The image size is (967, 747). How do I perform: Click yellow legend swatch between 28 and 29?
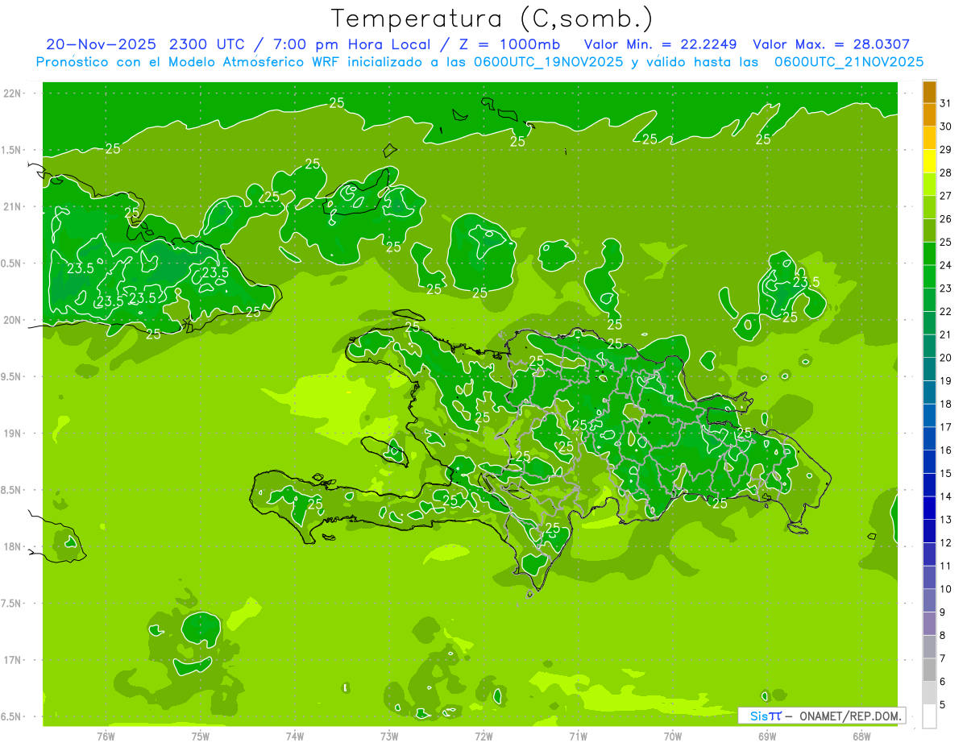point(929,161)
